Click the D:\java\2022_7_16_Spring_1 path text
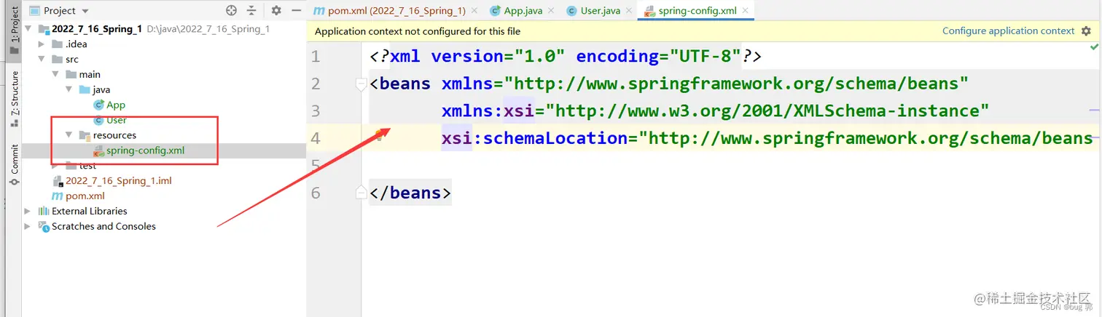 pos(208,29)
